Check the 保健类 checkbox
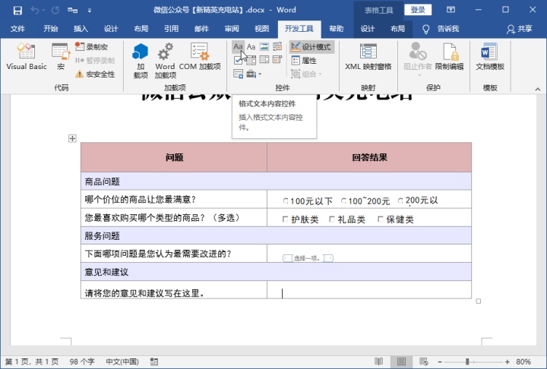Screen dimensions: 547x369 tap(381, 219)
